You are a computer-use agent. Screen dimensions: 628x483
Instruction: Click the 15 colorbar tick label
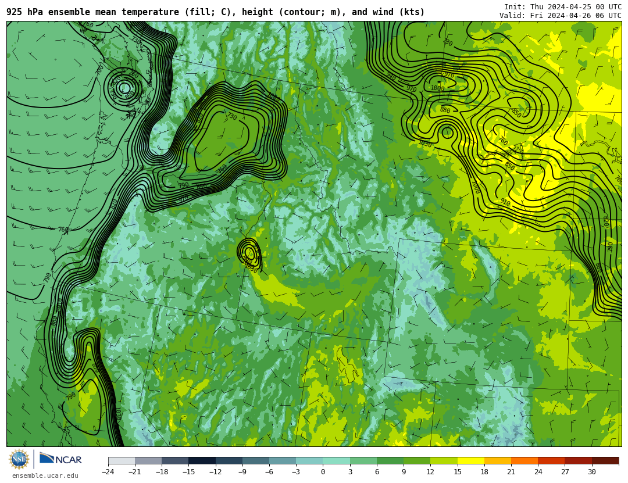coord(458,472)
